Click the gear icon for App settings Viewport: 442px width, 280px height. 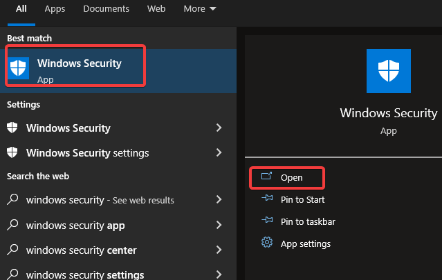point(267,242)
